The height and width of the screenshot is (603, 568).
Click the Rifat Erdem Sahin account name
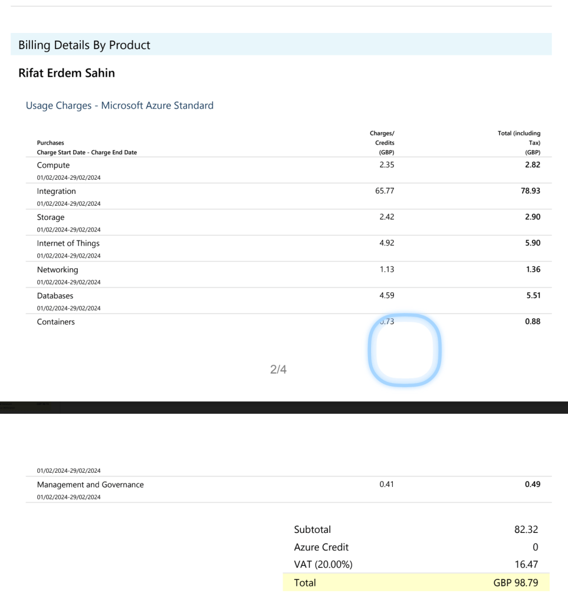tap(67, 73)
